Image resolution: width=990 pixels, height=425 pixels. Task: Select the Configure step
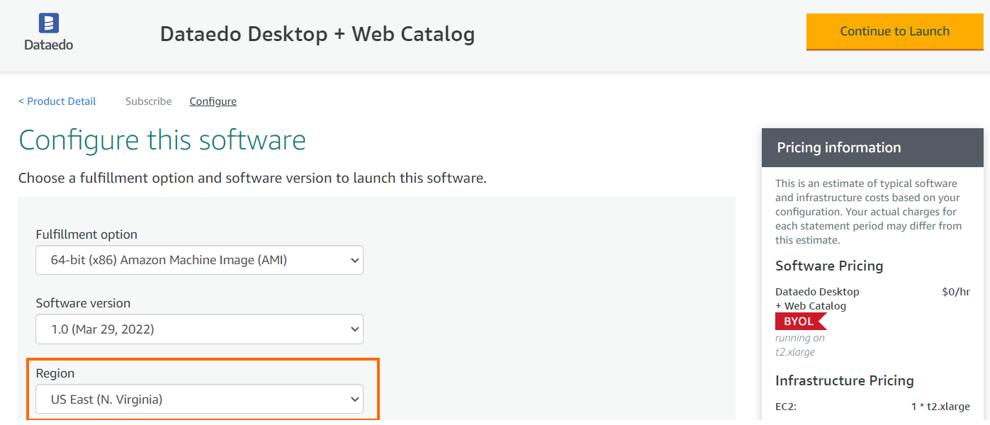click(213, 101)
